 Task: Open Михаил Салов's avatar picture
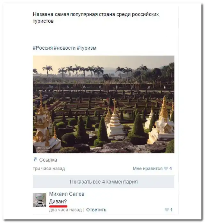point(39,200)
